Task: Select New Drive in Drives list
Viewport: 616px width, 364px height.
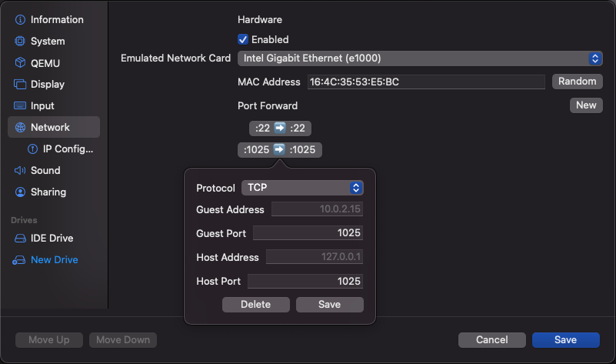Action: point(54,260)
